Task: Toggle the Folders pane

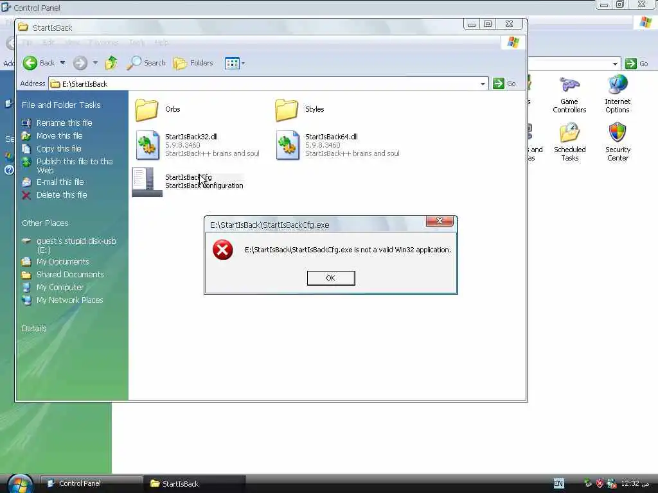Action: [193, 64]
